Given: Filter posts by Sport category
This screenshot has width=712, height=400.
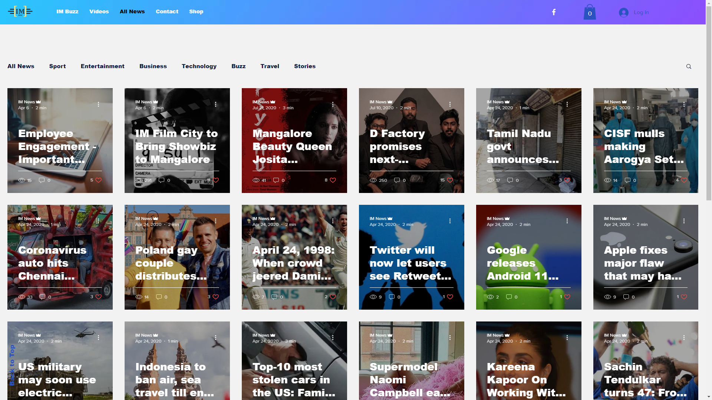Looking at the screenshot, I should (57, 66).
